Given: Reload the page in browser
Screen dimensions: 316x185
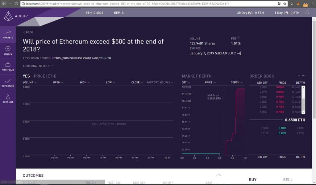Looking at the screenshot, I should [x=16, y=4].
